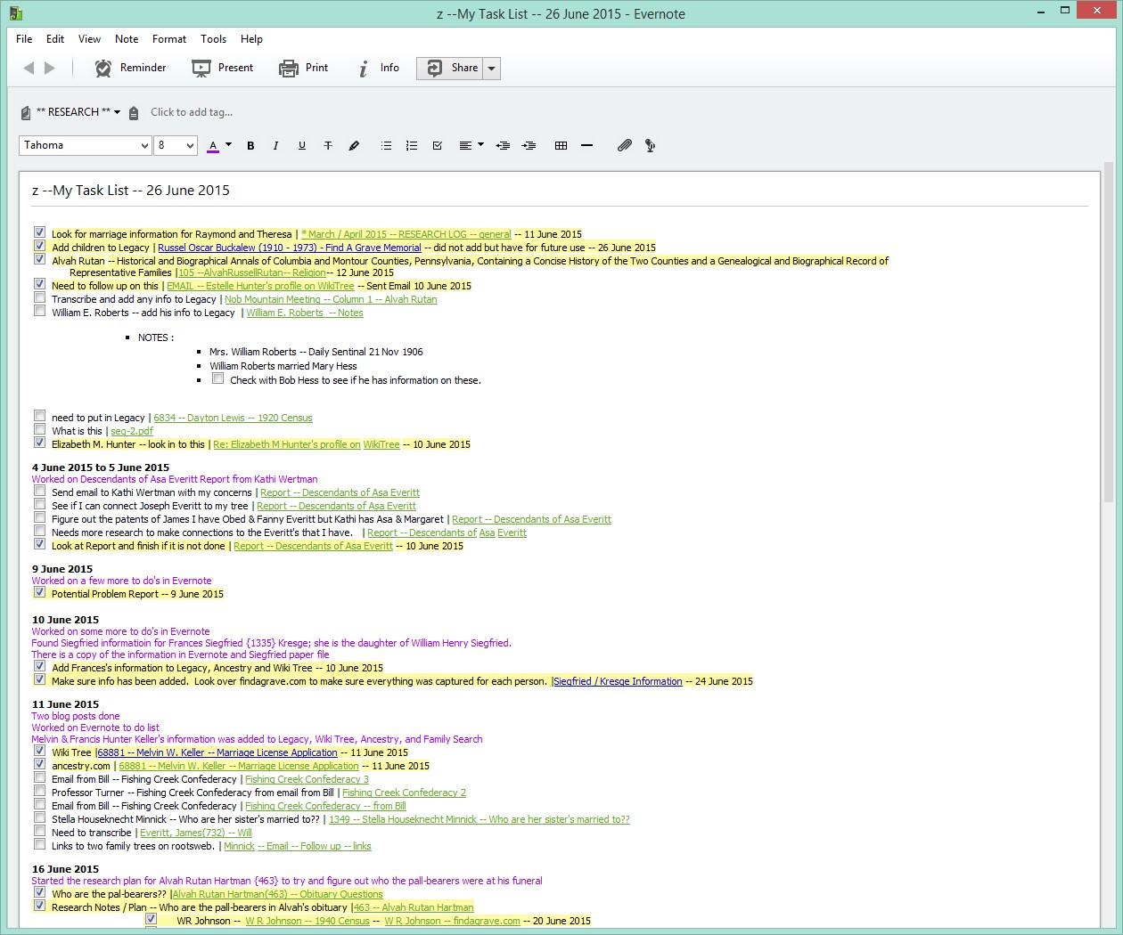The height and width of the screenshot is (935, 1123).
Task: Toggle Strikethrough formatting
Action: (x=328, y=146)
